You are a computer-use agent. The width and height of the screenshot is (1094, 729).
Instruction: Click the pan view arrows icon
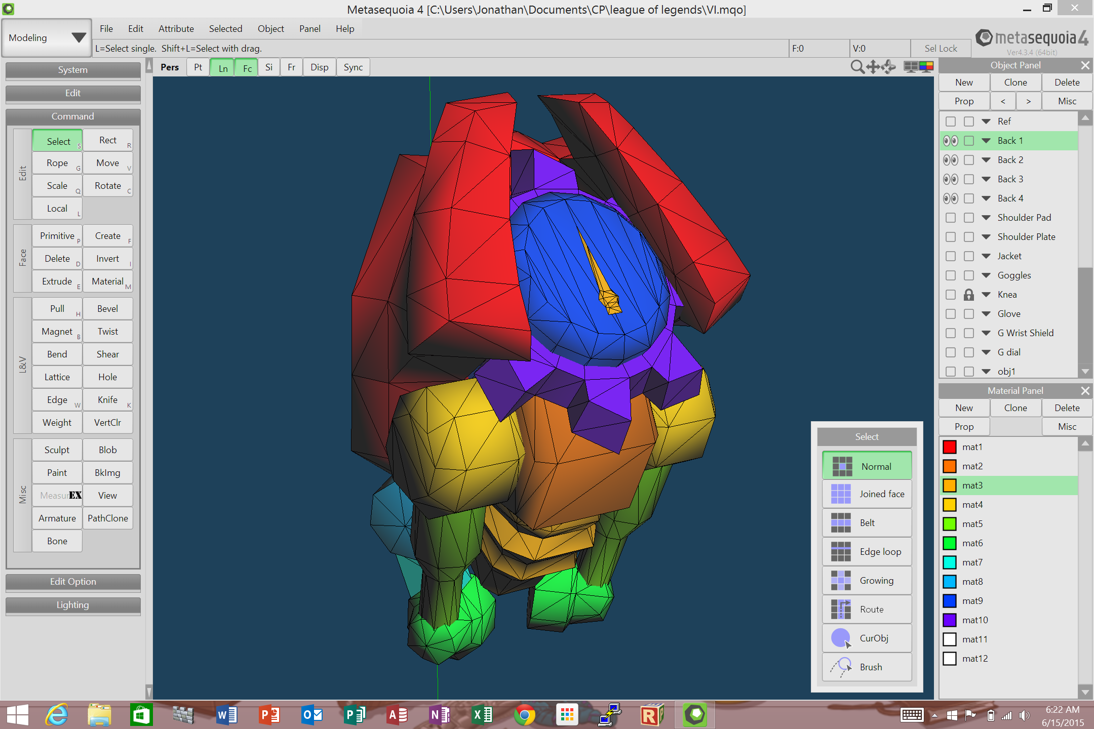point(873,67)
